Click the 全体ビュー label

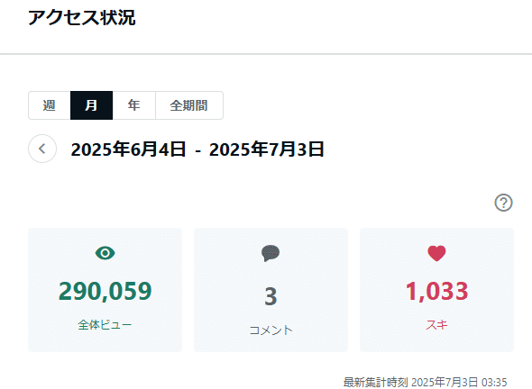point(105,325)
